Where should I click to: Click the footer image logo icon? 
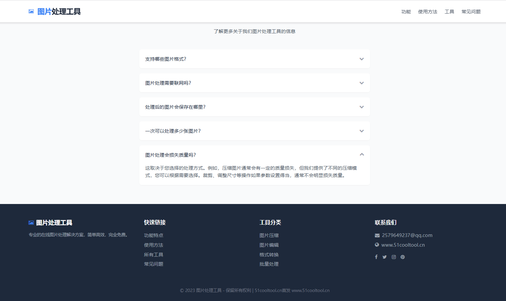point(31,223)
